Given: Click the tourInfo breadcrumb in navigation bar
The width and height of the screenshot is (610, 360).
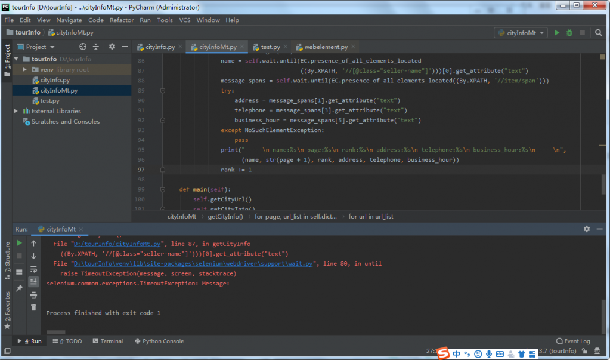Looking at the screenshot, I should (x=23, y=33).
